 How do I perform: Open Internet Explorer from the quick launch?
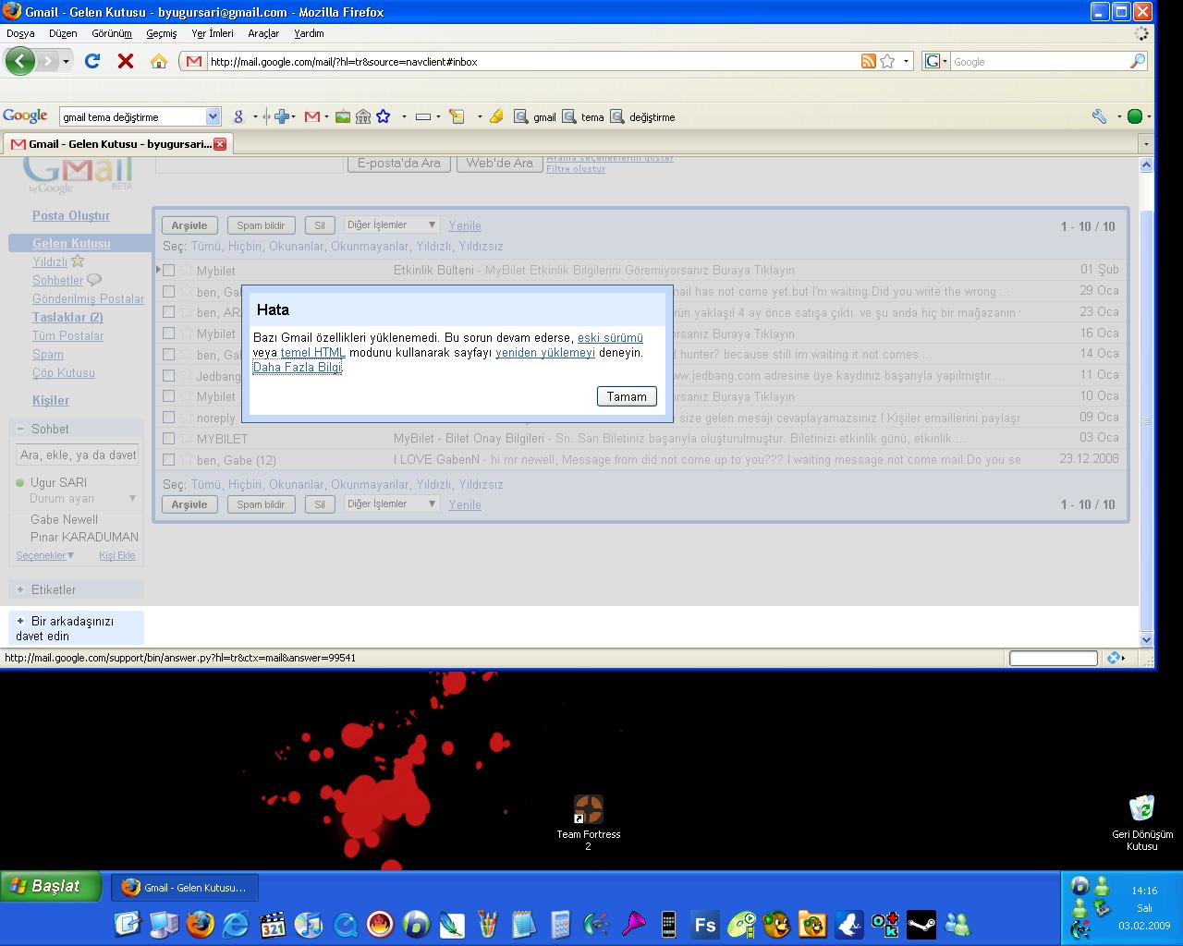click(236, 924)
